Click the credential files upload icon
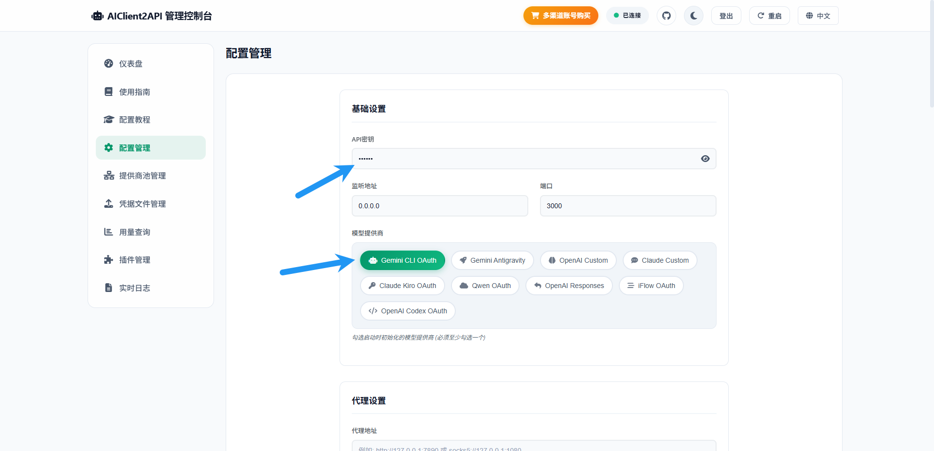The height and width of the screenshot is (451, 934). tap(109, 204)
